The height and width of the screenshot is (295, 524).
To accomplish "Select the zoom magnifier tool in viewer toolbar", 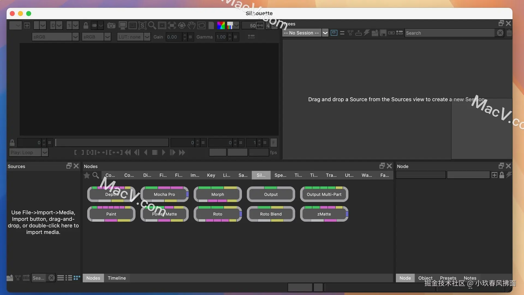I will pos(152,26).
